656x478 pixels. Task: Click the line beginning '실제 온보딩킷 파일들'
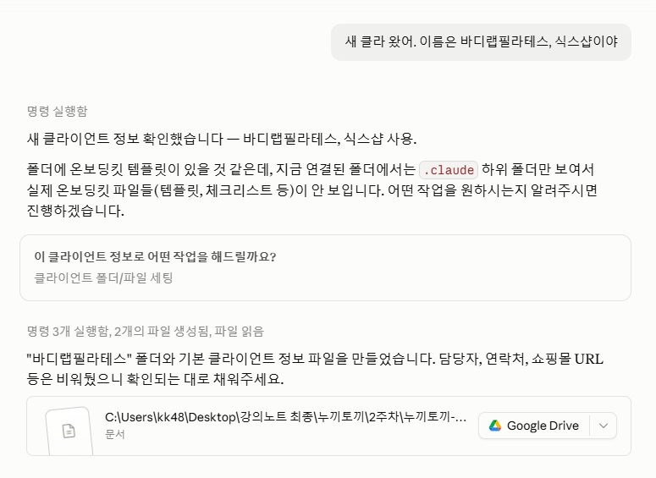(312, 190)
